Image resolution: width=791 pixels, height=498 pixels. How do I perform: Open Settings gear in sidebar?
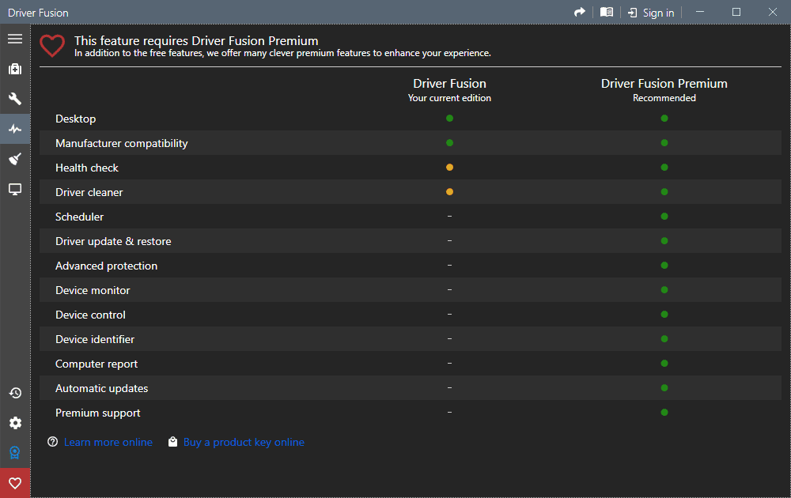(15, 423)
